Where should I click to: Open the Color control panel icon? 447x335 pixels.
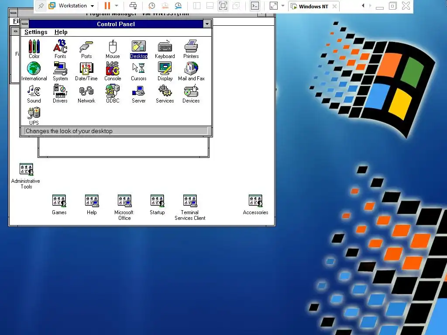pyautogui.click(x=34, y=49)
